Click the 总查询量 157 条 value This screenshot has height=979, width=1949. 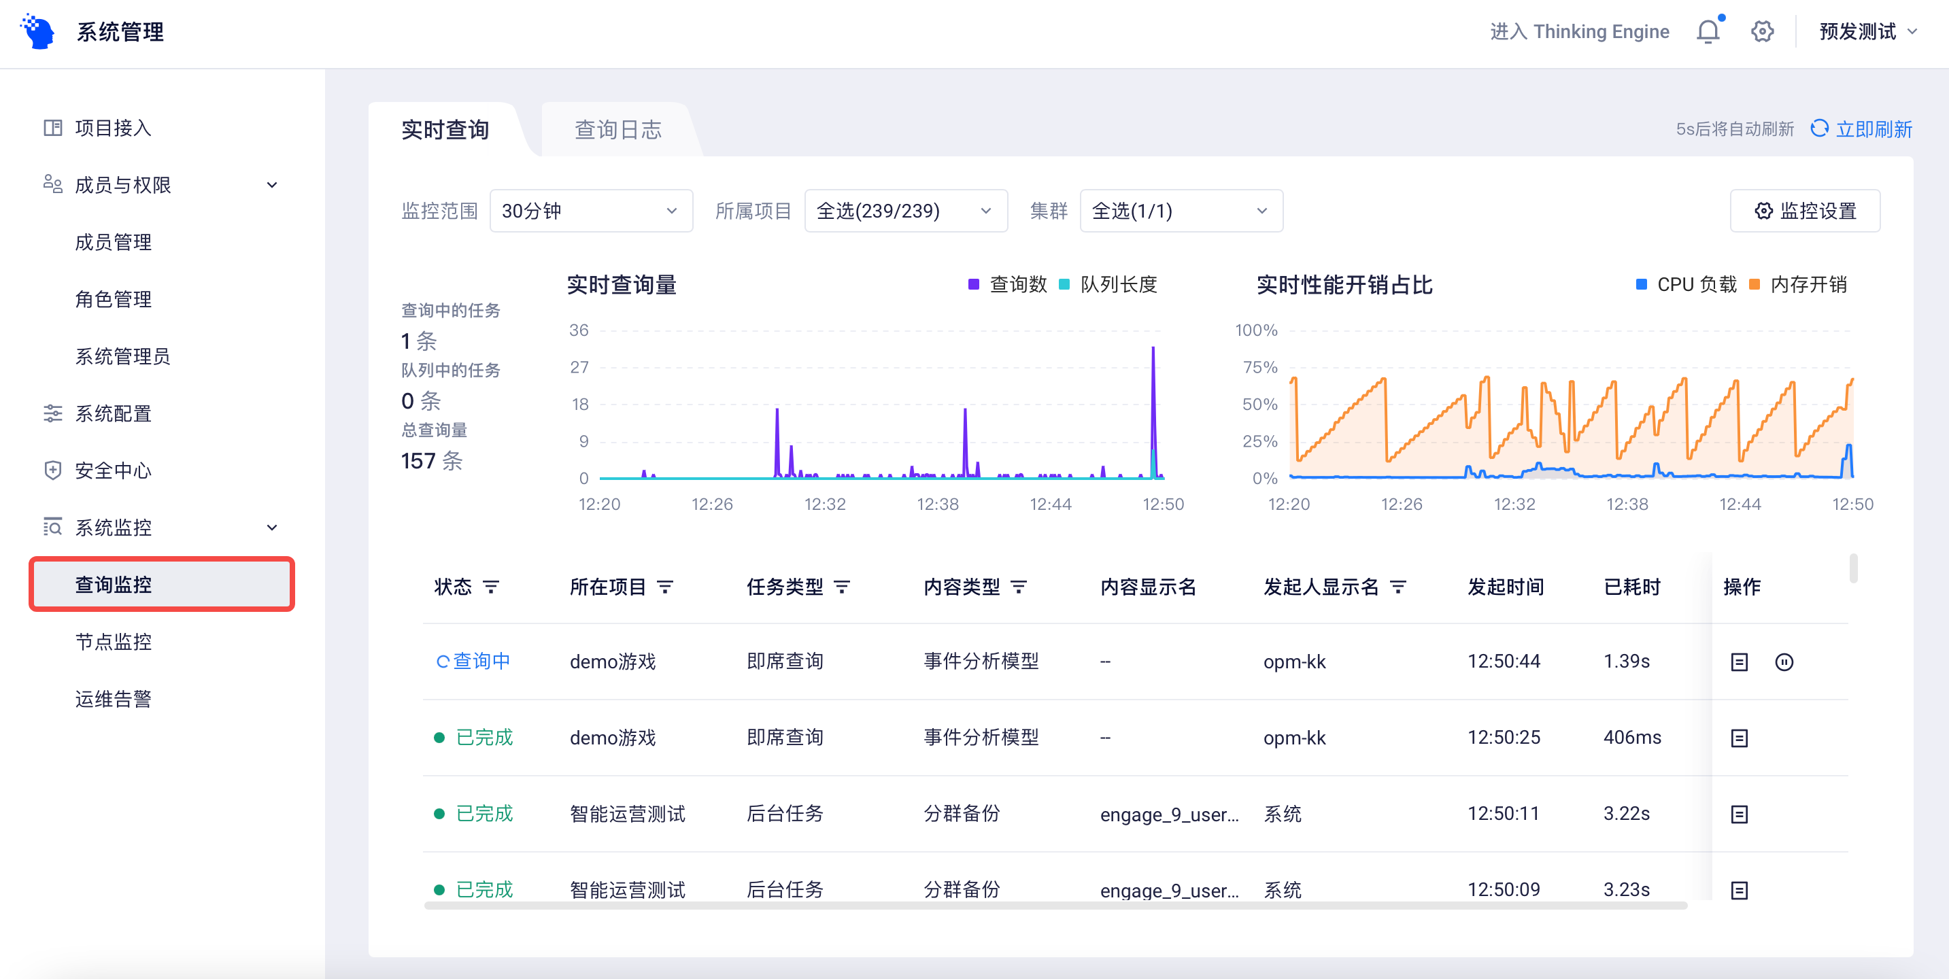[x=431, y=461]
